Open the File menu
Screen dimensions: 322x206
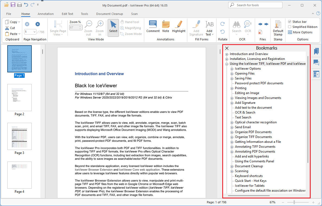pos(9,14)
